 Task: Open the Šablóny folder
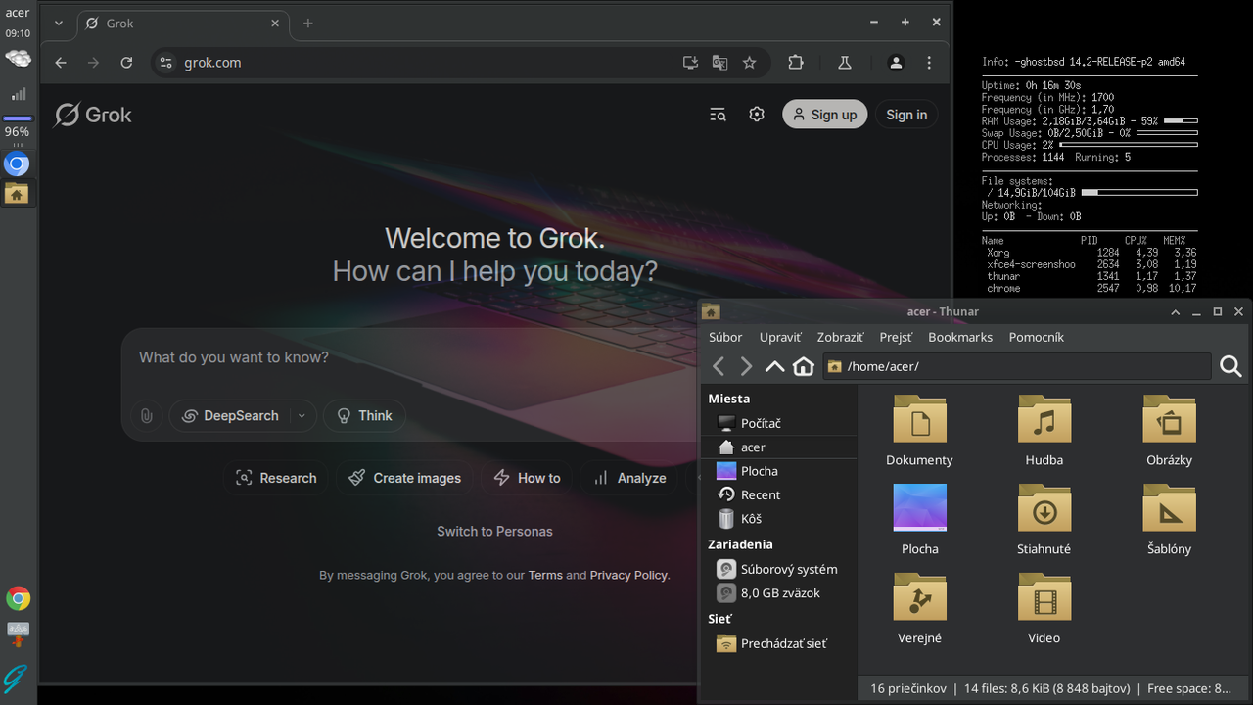(1169, 520)
